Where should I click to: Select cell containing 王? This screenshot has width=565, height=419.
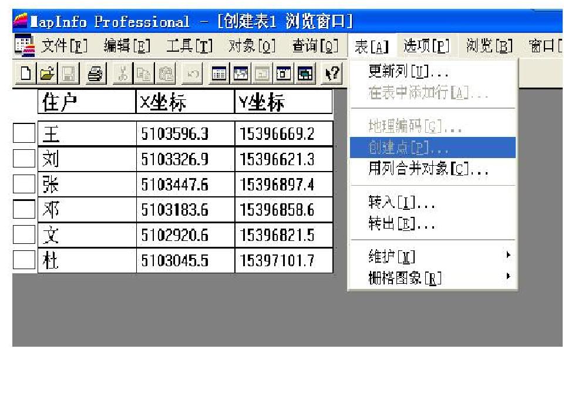point(87,133)
